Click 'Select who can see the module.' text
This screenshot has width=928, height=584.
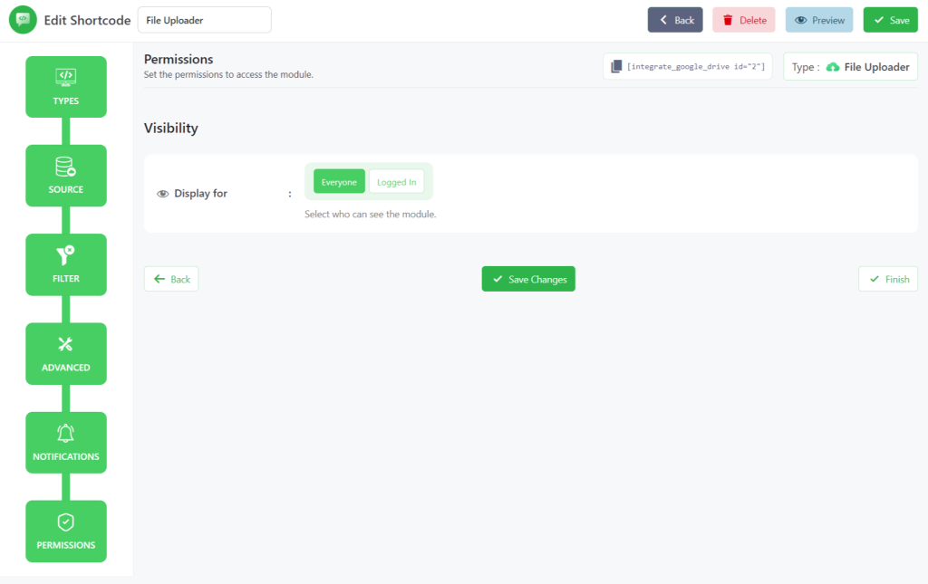370,214
